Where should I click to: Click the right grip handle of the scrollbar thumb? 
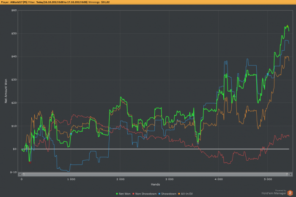coord(287,174)
